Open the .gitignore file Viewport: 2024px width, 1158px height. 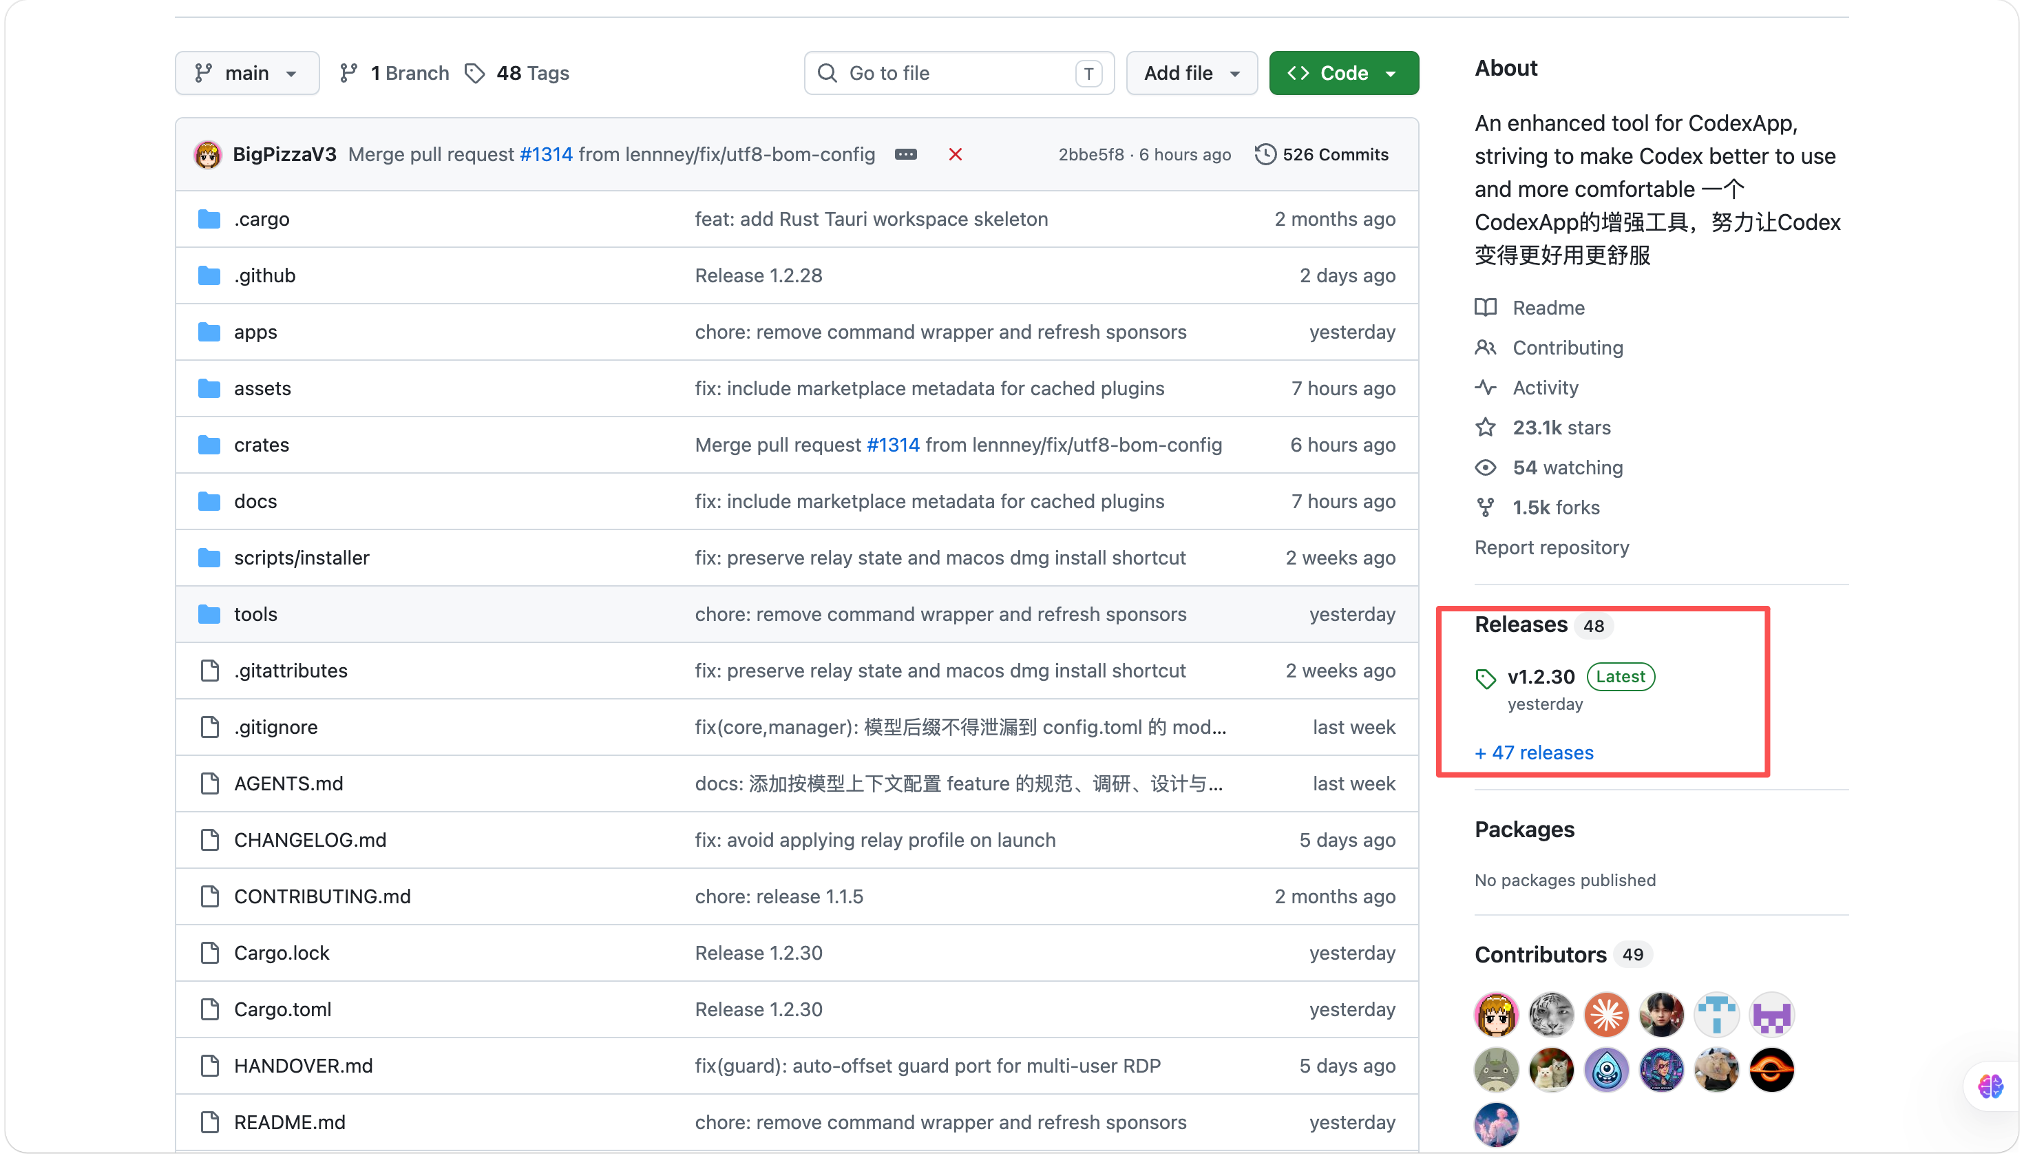276,727
